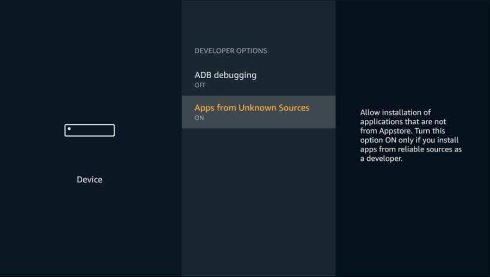Viewport: 490px width, 277px height.
Task: Click the ON status under Unknown Sources
Action: coord(199,118)
